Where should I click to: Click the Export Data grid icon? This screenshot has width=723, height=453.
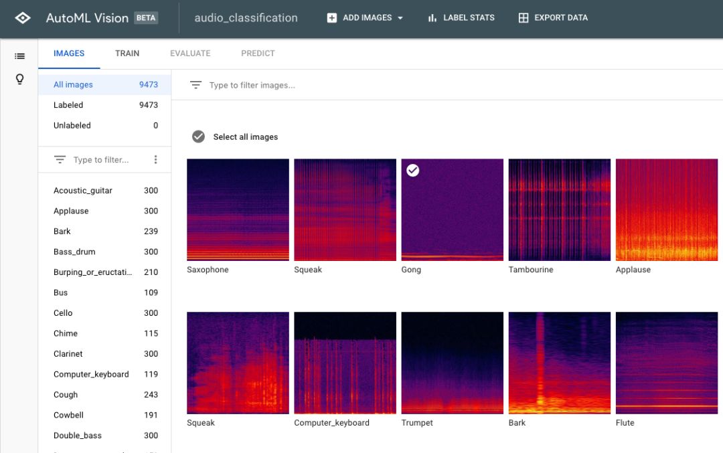pyautogui.click(x=524, y=18)
